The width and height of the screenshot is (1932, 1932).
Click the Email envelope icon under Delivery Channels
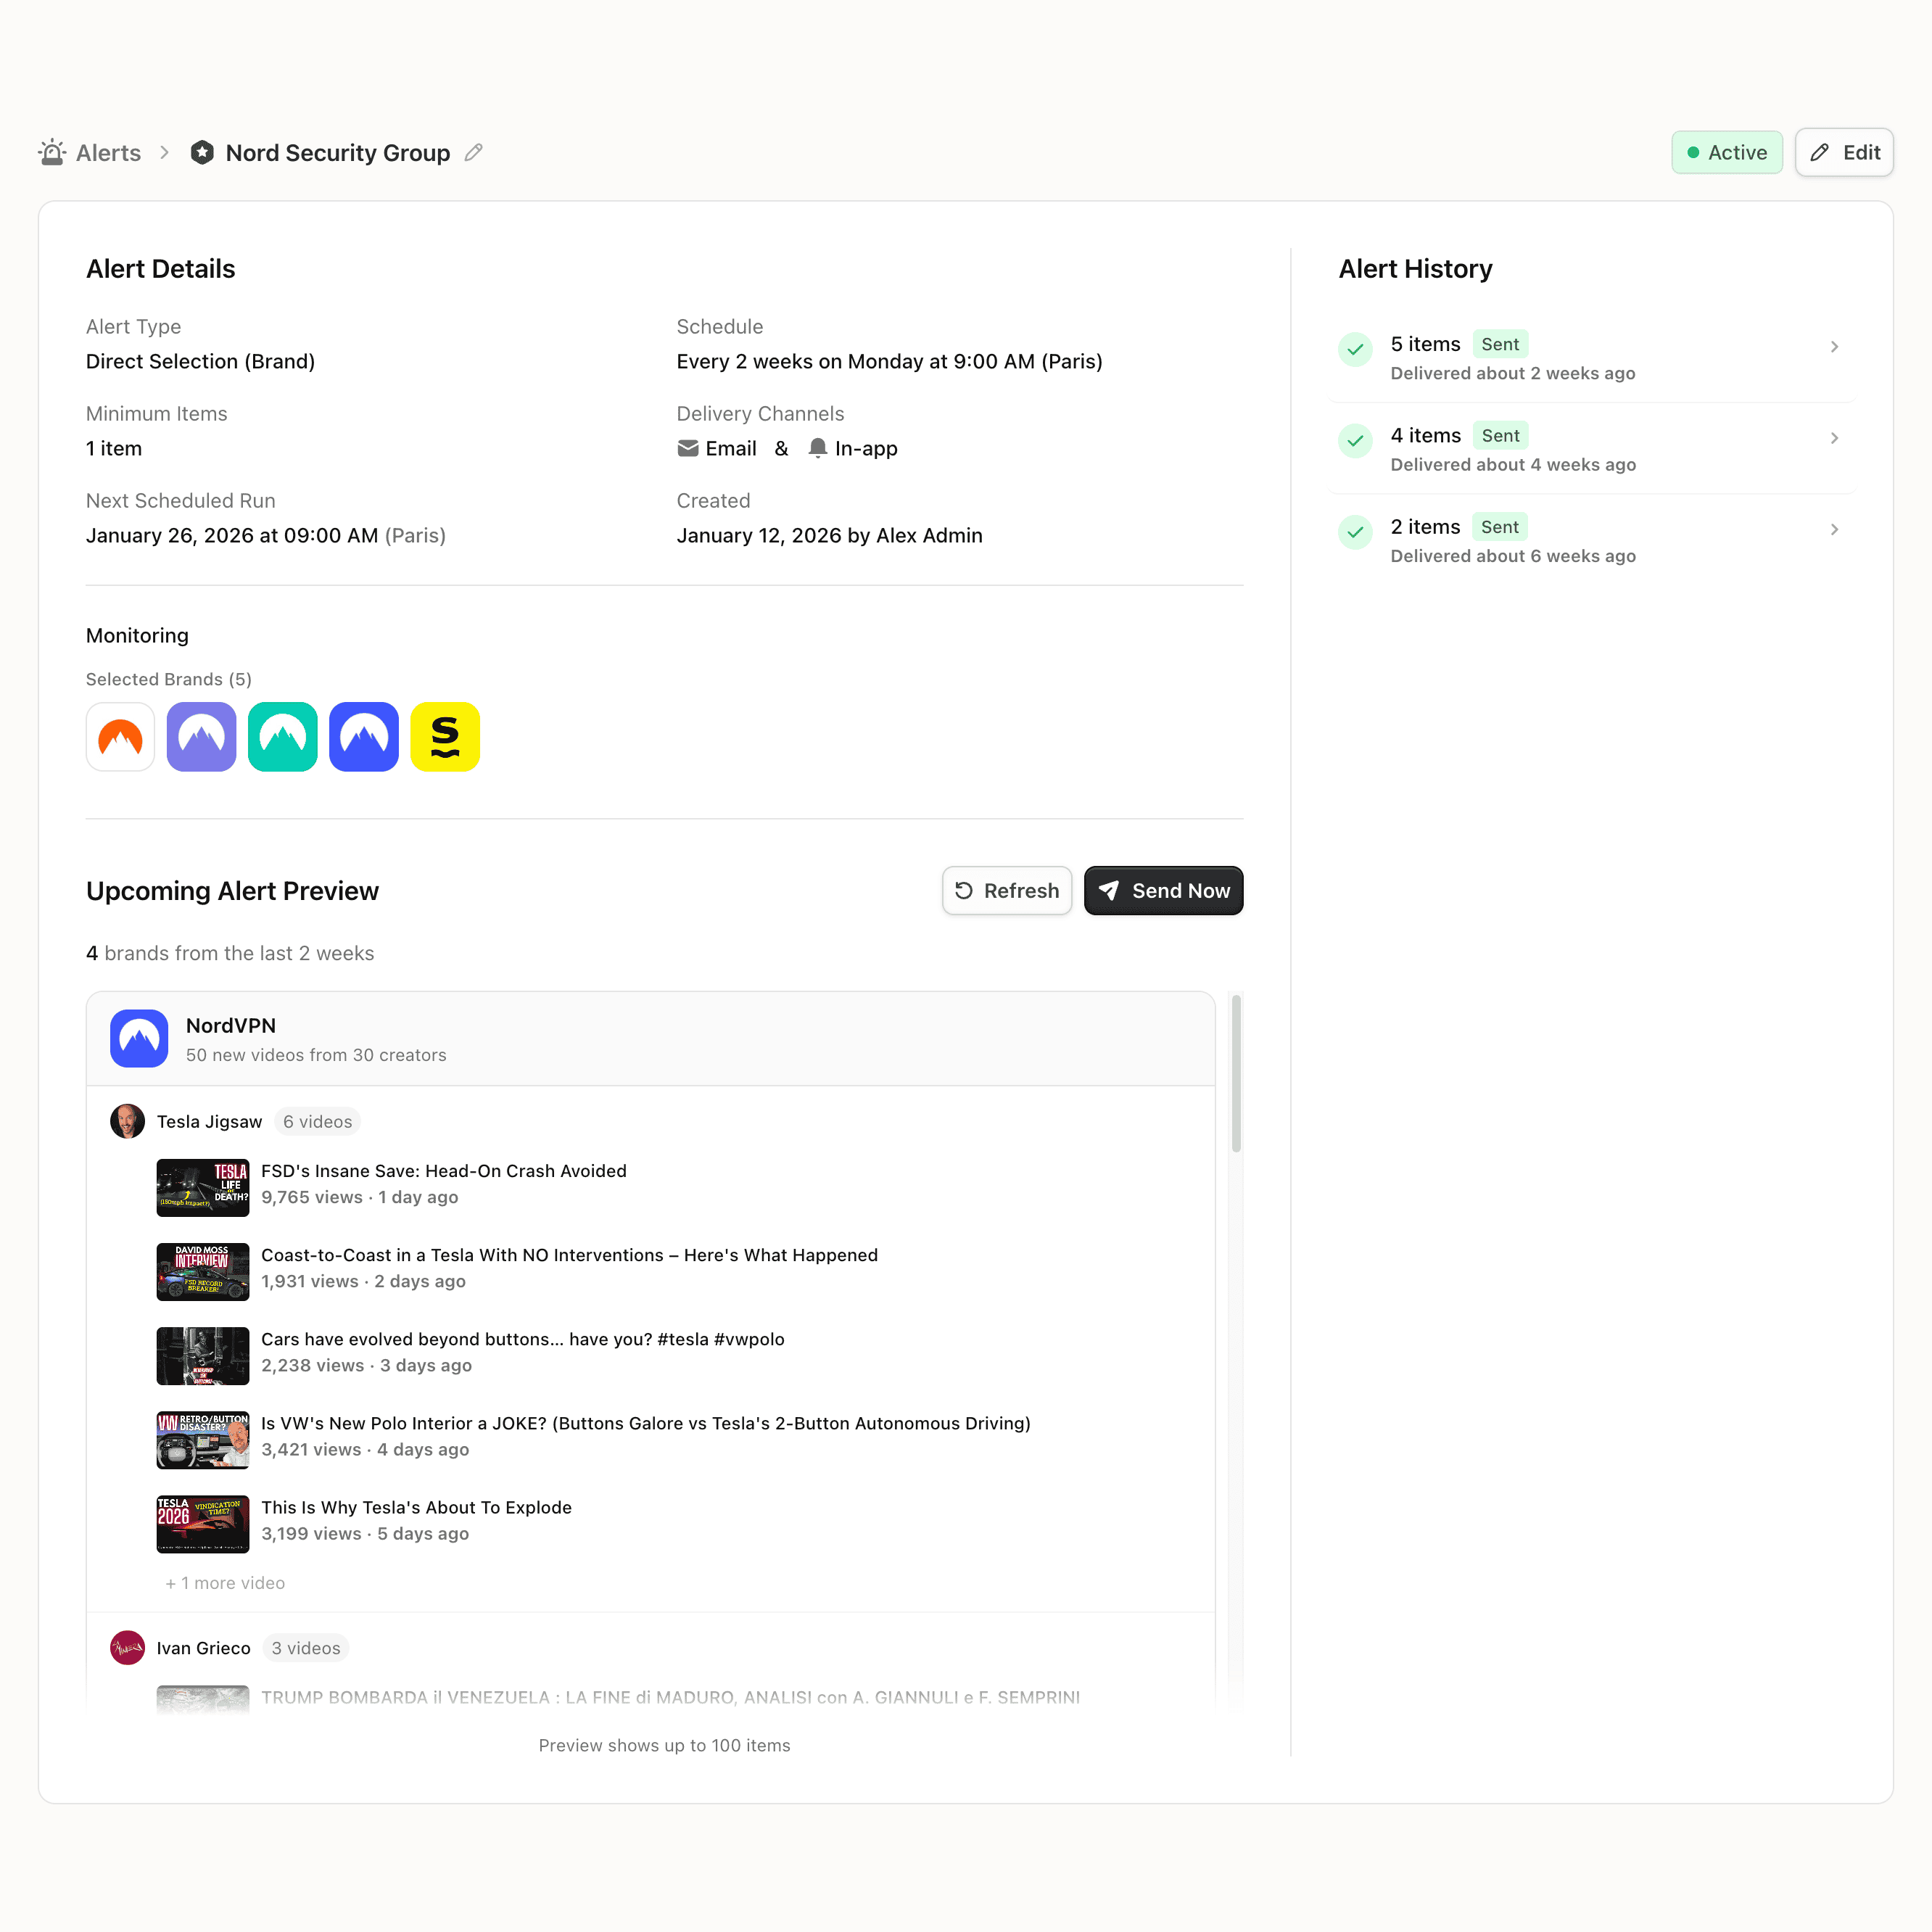coord(688,448)
